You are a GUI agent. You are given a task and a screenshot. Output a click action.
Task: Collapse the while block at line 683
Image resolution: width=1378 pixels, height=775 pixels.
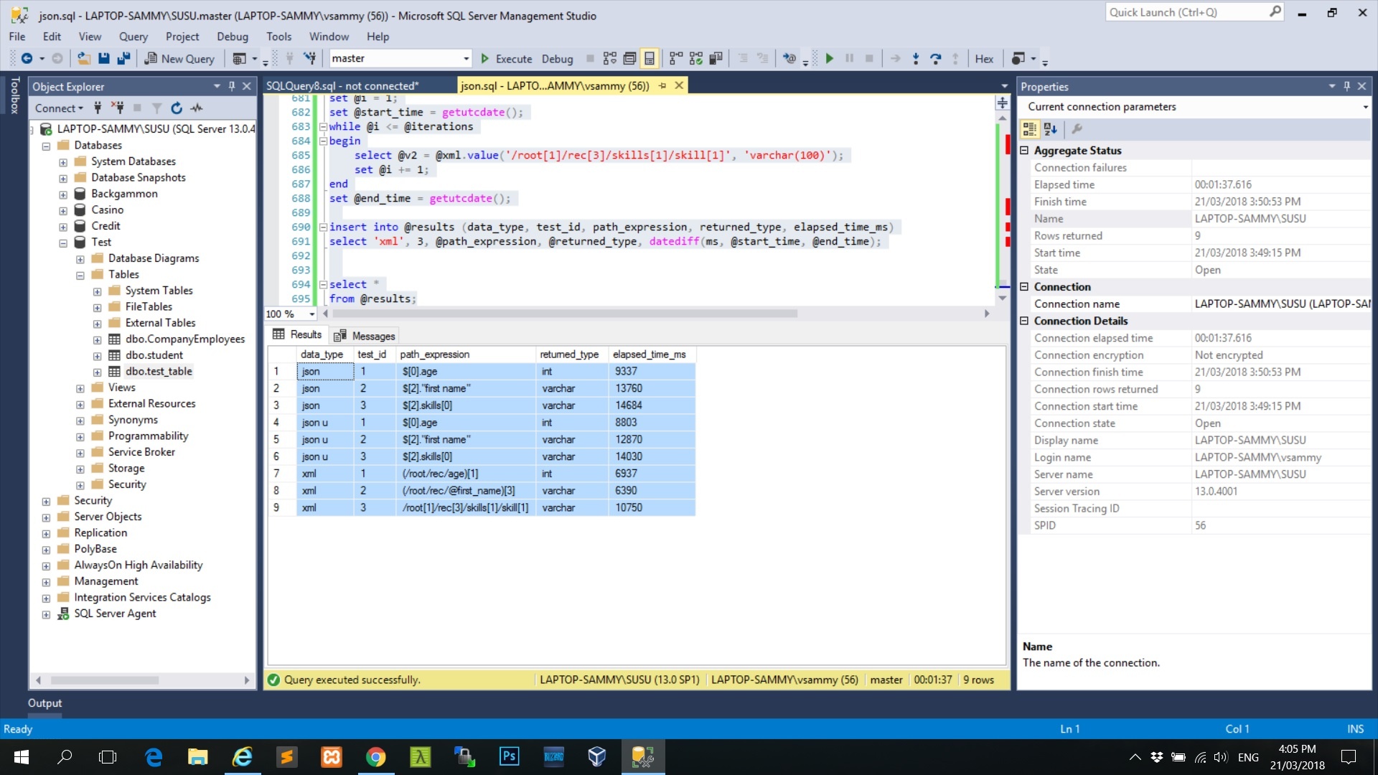click(323, 127)
